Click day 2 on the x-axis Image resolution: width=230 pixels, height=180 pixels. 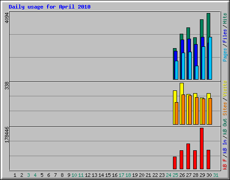pos(22,175)
